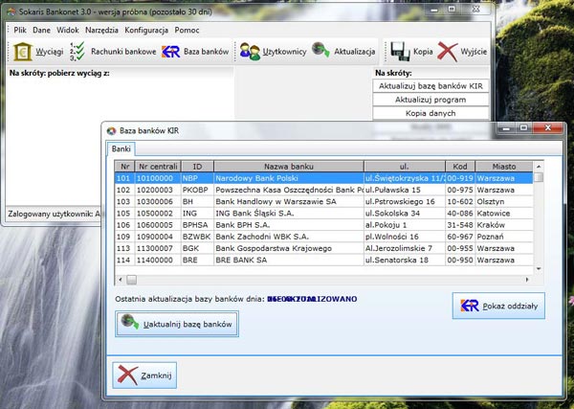Click Baza banków KIR dialog title icon
Image resolution: width=574 pixels, height=409 pixels.
point(111,131)
